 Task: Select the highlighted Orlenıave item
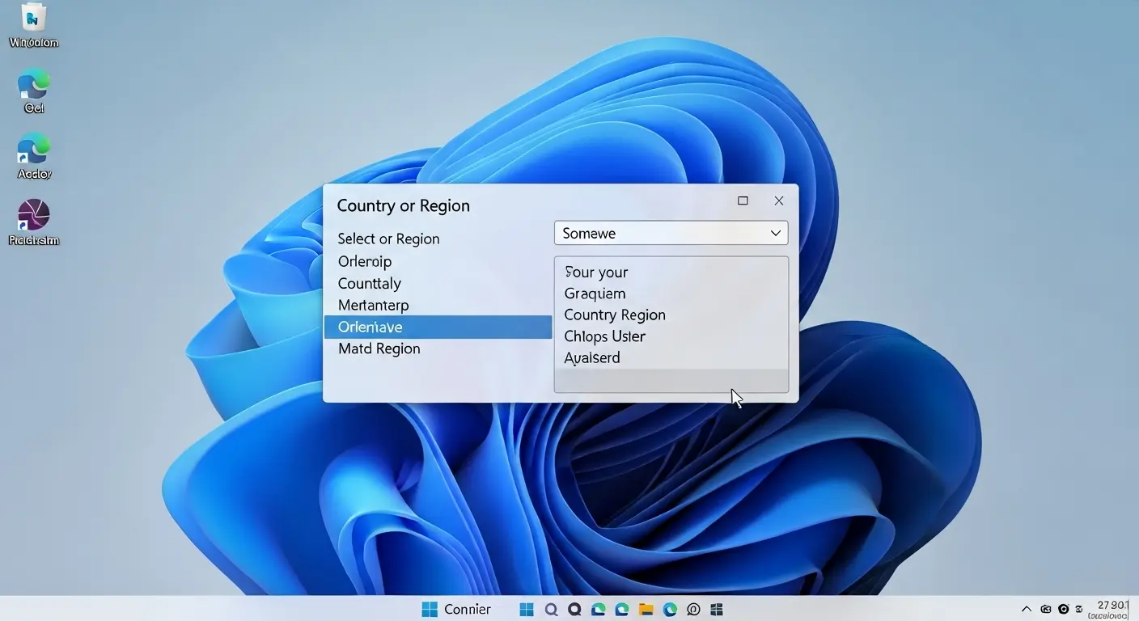[438, 327]
